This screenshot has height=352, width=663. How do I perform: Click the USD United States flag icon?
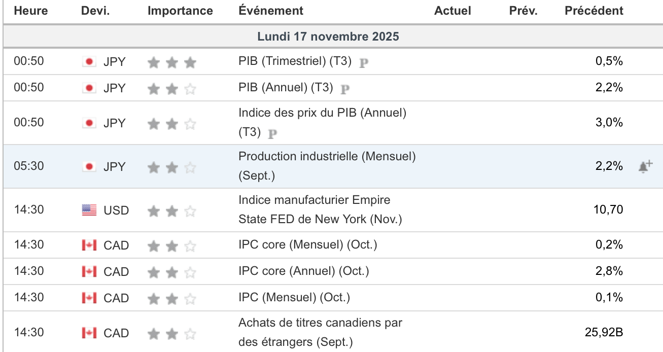[x=89, y=210]
